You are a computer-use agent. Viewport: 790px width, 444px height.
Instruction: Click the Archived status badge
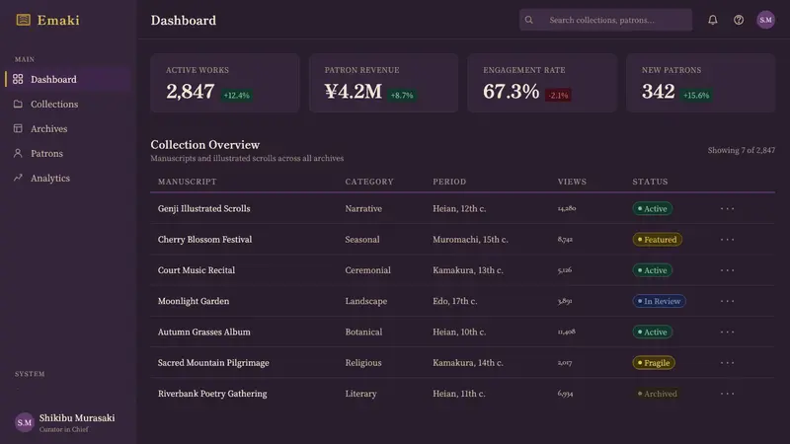click(x=657, y=394)
